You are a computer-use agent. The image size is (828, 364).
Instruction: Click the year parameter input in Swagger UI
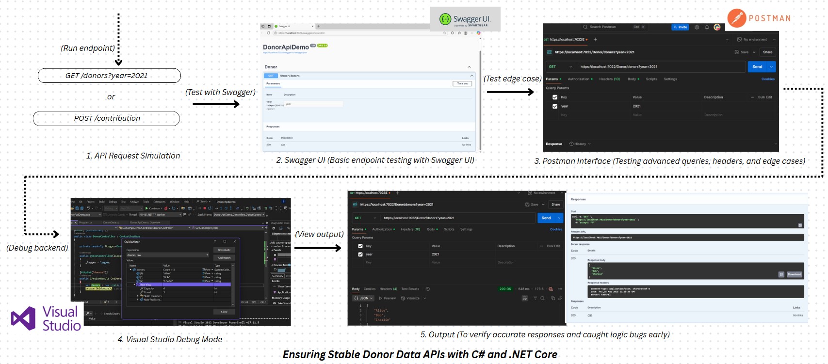point(314,104)
